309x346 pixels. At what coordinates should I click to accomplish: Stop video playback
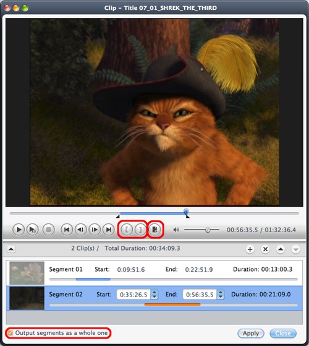point(48,230)
